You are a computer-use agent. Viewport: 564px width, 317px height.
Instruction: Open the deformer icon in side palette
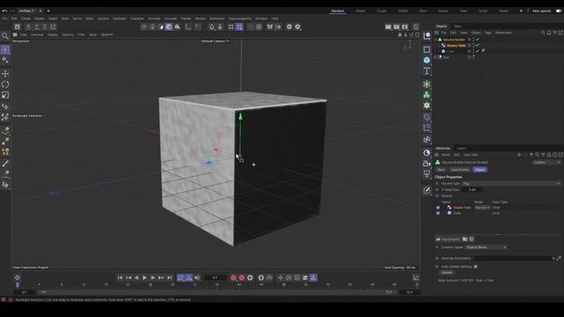click(427, 117)
